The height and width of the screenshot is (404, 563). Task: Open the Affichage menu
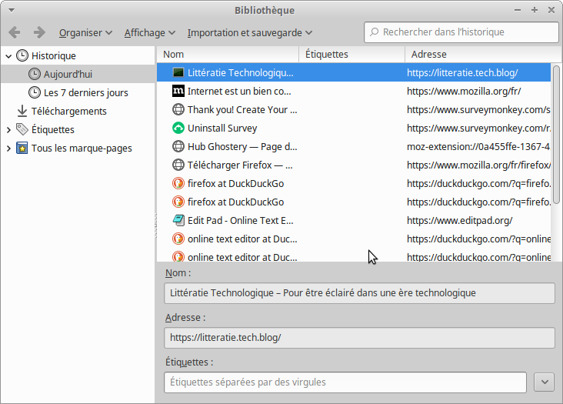[150, 32]
